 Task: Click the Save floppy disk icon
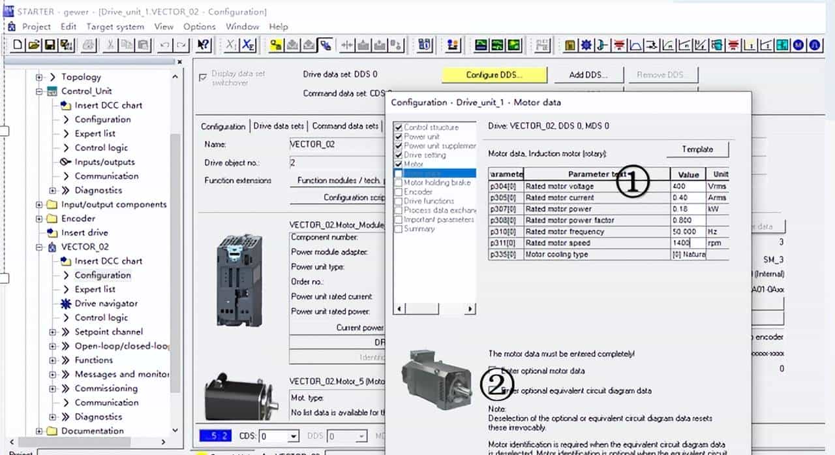click(x=50, y=45)
